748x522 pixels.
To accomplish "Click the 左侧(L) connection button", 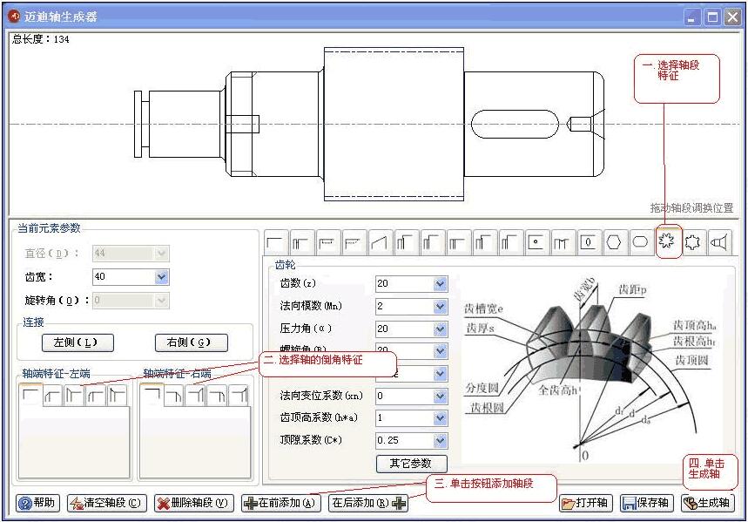I will [x=77, y=342].
